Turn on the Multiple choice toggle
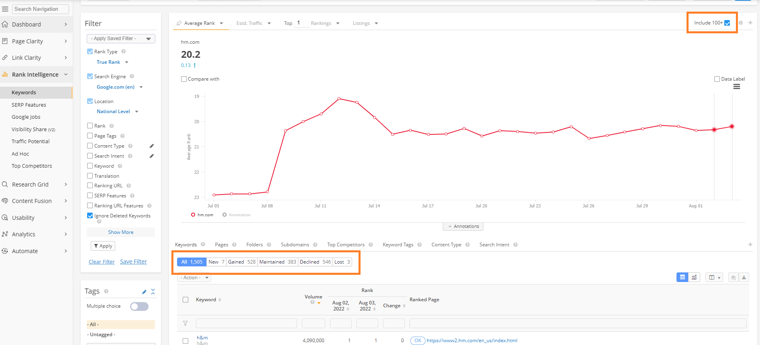This screenshot has width=760, height=345. (139, 306)
